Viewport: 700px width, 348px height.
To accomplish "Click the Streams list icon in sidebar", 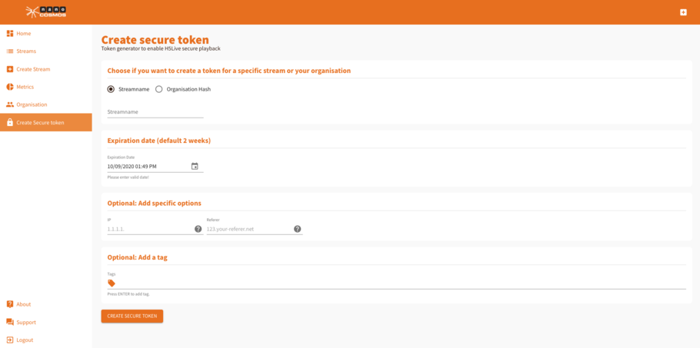I will pos(10,51).
